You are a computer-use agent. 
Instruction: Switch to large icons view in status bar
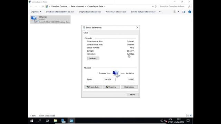coord(191,116)
